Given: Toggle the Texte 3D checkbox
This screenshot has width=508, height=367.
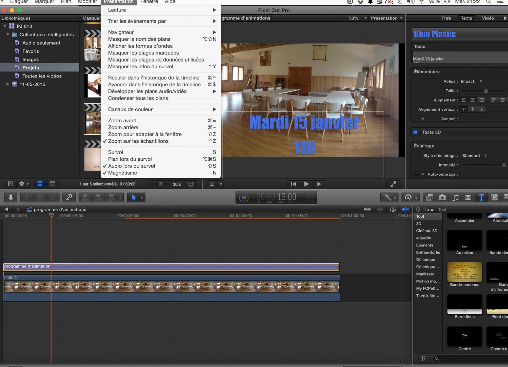Looking at the screenshot, I should click(x=415, y=132).
